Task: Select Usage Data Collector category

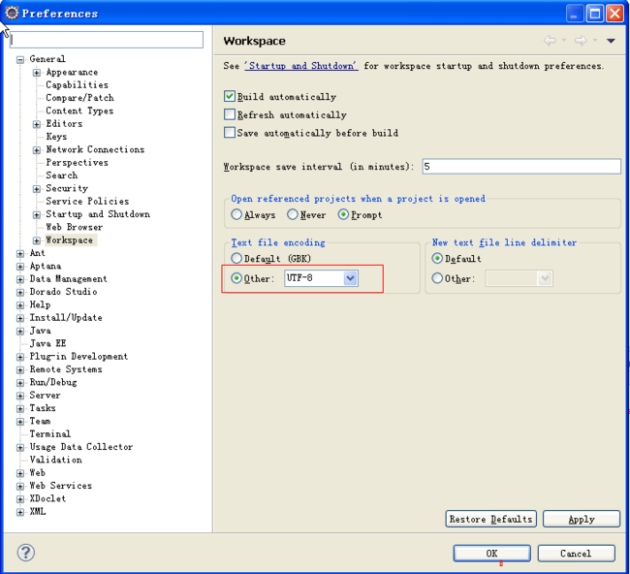Action: tap(81, 447)
